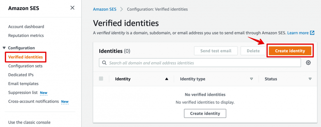
Task: Sort by Identity type column arrow
Action: [x=251, y=79]
